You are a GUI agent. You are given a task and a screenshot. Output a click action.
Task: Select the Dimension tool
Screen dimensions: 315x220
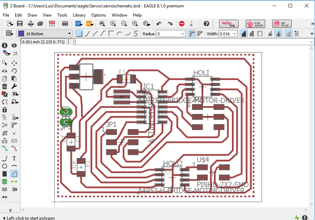click(x=5, y=197)
